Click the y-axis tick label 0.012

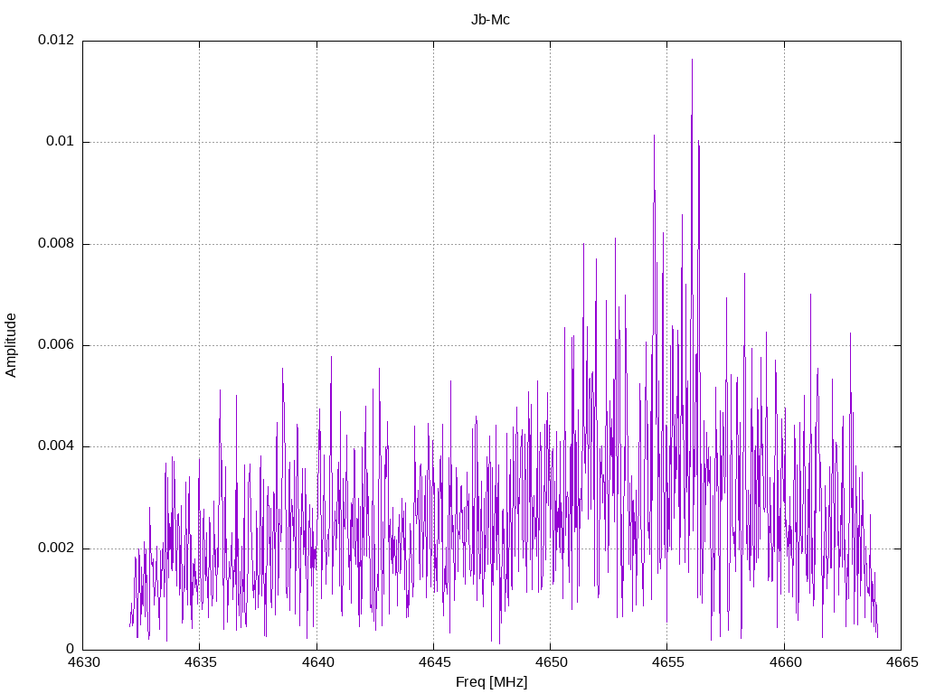tap(56, 40)
